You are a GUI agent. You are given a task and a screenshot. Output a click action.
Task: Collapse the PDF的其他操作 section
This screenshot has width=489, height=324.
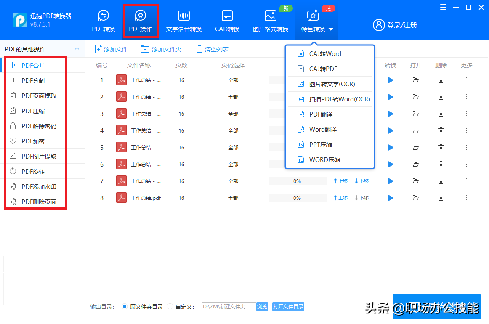click(x=77, y=48)
